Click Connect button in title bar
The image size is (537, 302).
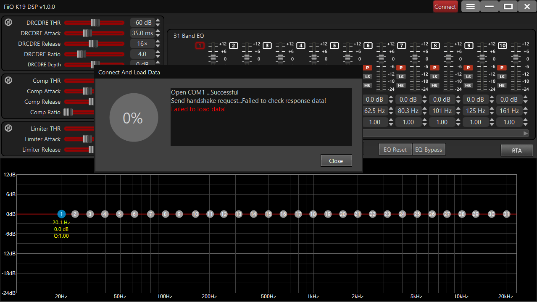point(445,7)
